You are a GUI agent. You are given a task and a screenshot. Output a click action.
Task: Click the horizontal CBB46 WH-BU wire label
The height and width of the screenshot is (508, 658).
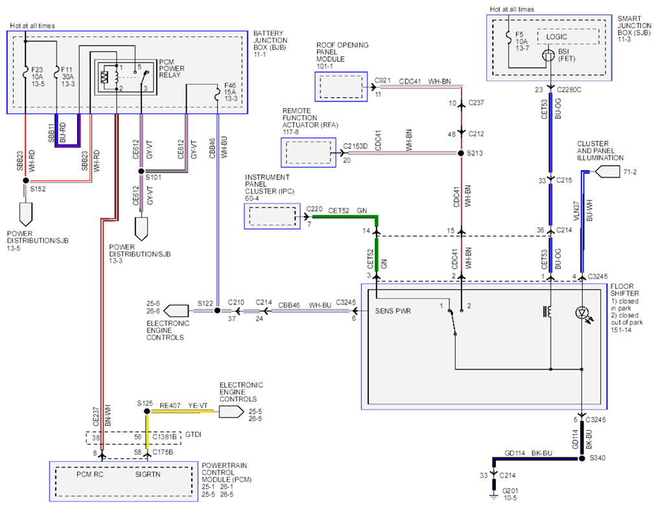tap(305, 305)
